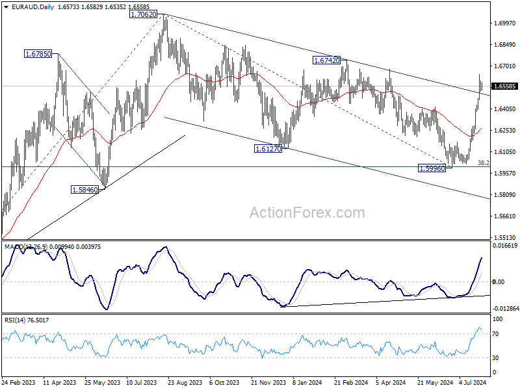This screenshot has width=520, height=390.
Task: Select the 24 Feb 2023 date label
Action: pyautogui.click(x=18, y=382)
